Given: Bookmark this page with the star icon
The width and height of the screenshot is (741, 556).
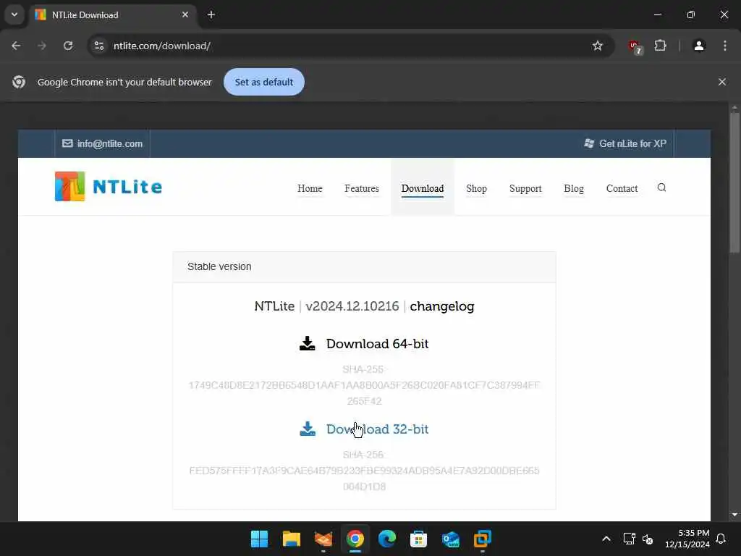Looking at the screenshot, I should click(597, 46).
